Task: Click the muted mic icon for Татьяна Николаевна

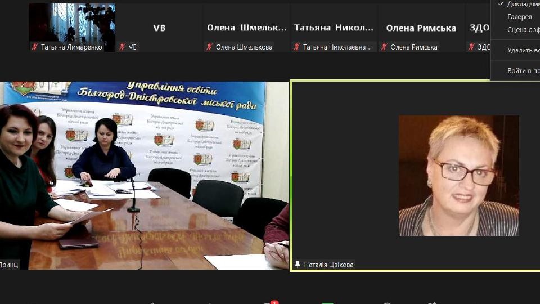Action: 297,47
